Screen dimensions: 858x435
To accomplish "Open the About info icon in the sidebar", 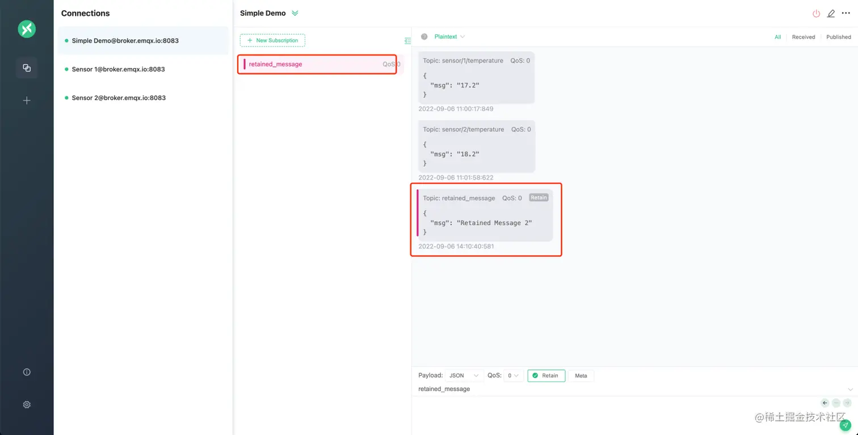I will click(27, 372).
